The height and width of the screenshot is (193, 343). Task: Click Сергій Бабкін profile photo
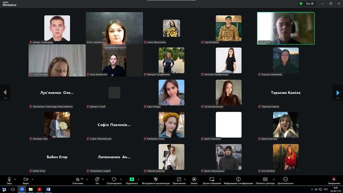pyautogui.click(x=229, y=28)
